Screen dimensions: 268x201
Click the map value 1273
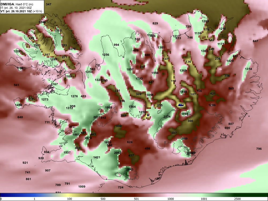click(45, 99)
